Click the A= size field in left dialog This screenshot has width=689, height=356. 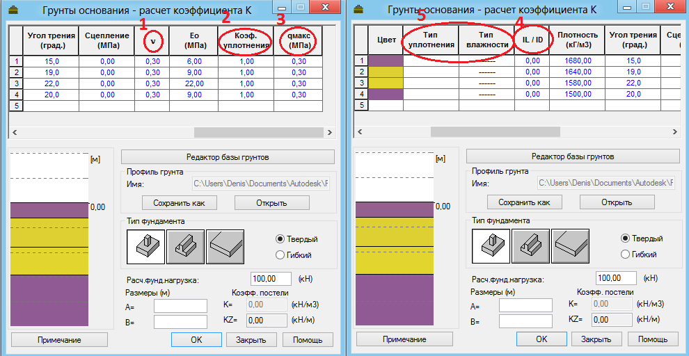181,306
